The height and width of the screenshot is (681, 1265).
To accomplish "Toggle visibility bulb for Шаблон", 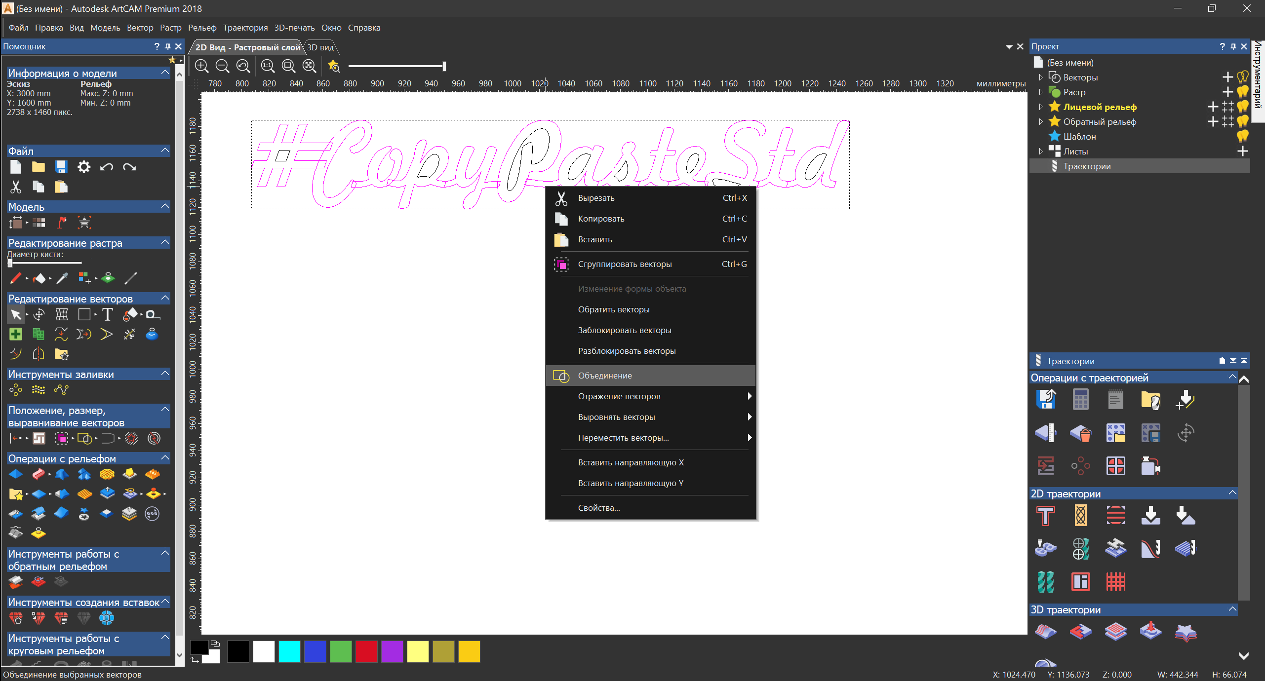I will (1242, 136).
